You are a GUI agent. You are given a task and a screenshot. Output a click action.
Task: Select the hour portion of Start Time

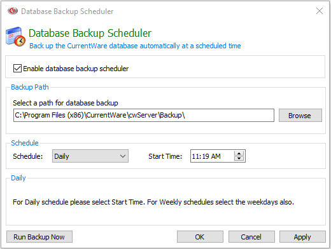(195, 156)
